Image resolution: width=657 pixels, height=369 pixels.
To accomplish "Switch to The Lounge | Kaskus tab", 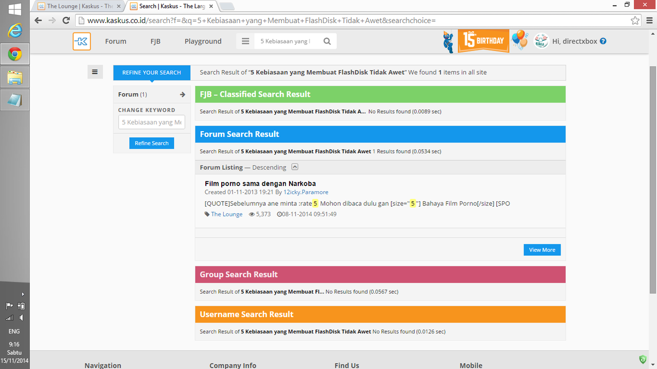I will click(x=80, y=6).
